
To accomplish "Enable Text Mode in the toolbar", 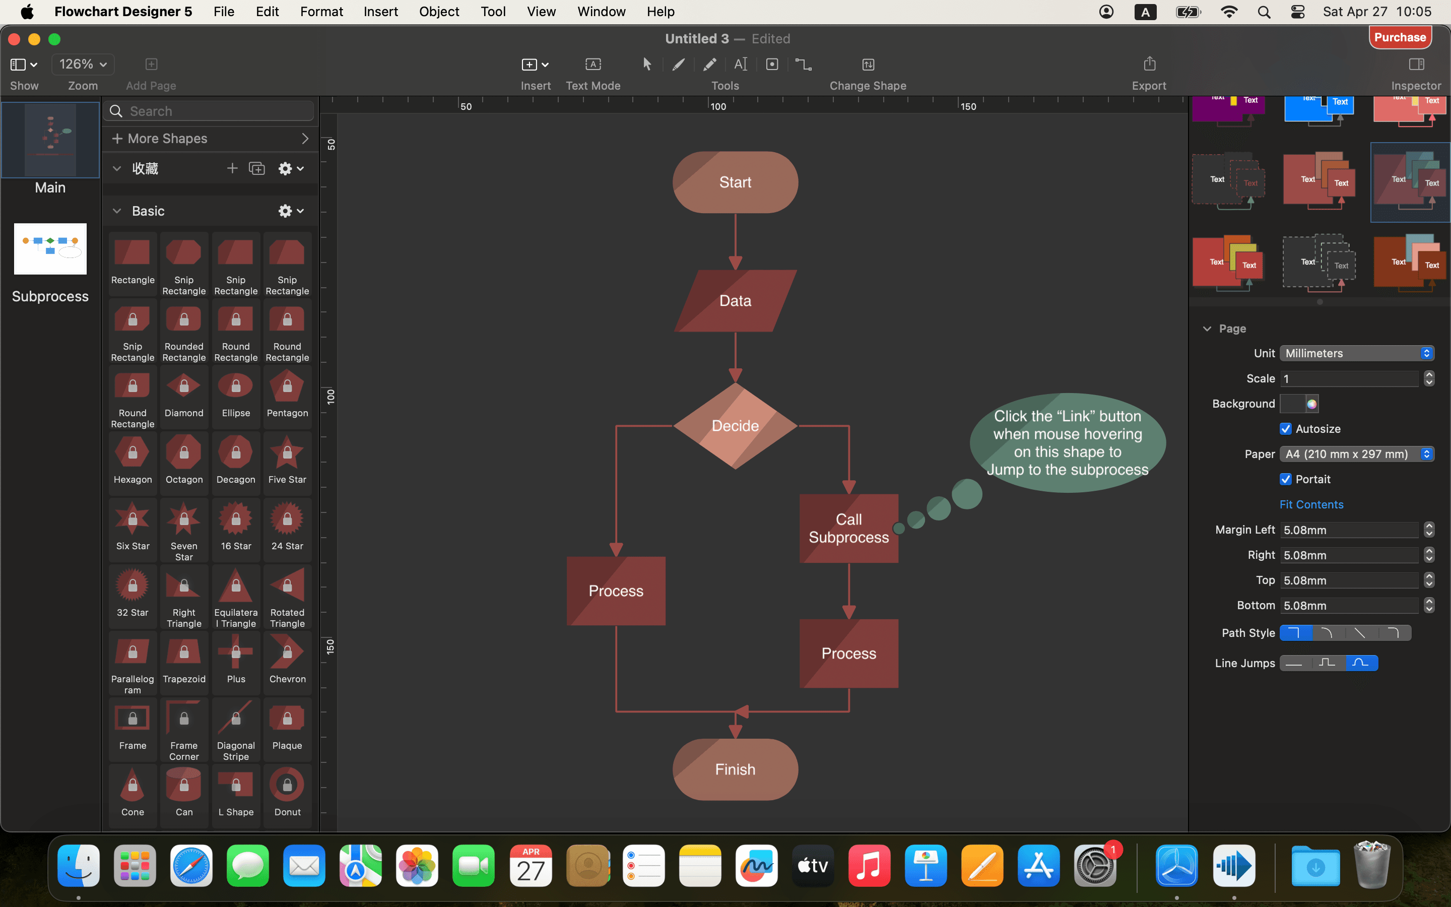I will coord(592,64).
